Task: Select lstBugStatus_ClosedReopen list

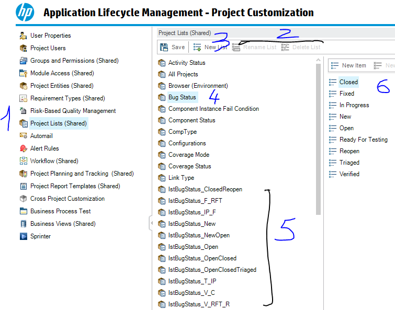Action: coord(205,189)
